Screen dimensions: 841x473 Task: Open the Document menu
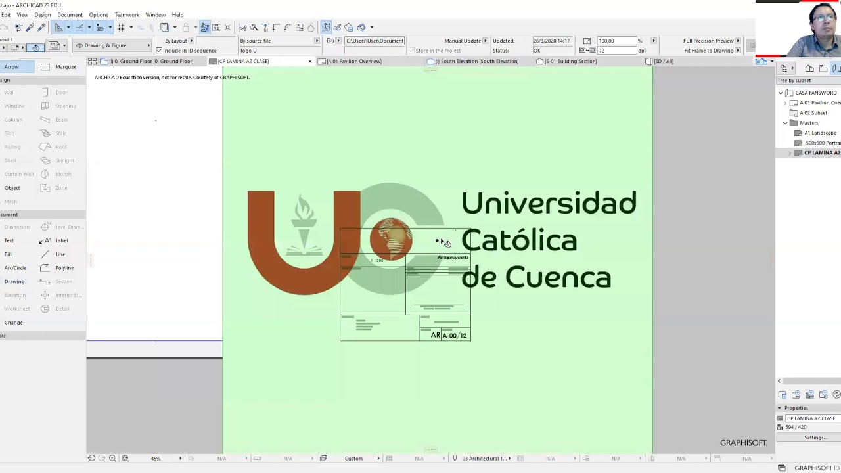[70, 14]
